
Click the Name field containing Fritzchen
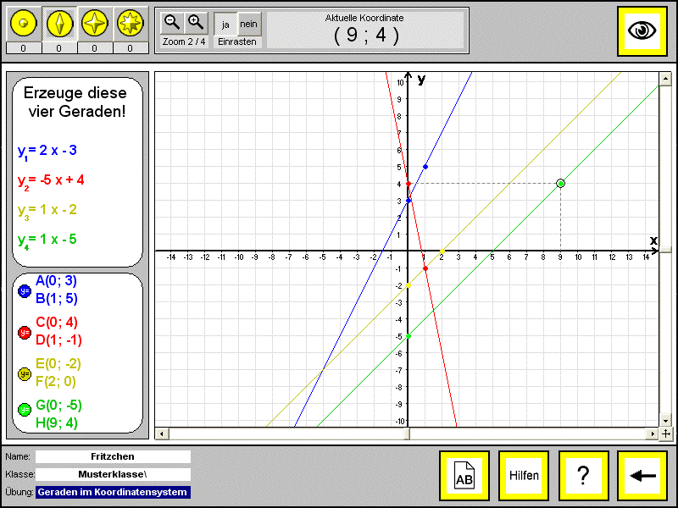pyautogui.click(x=113, y=456)
